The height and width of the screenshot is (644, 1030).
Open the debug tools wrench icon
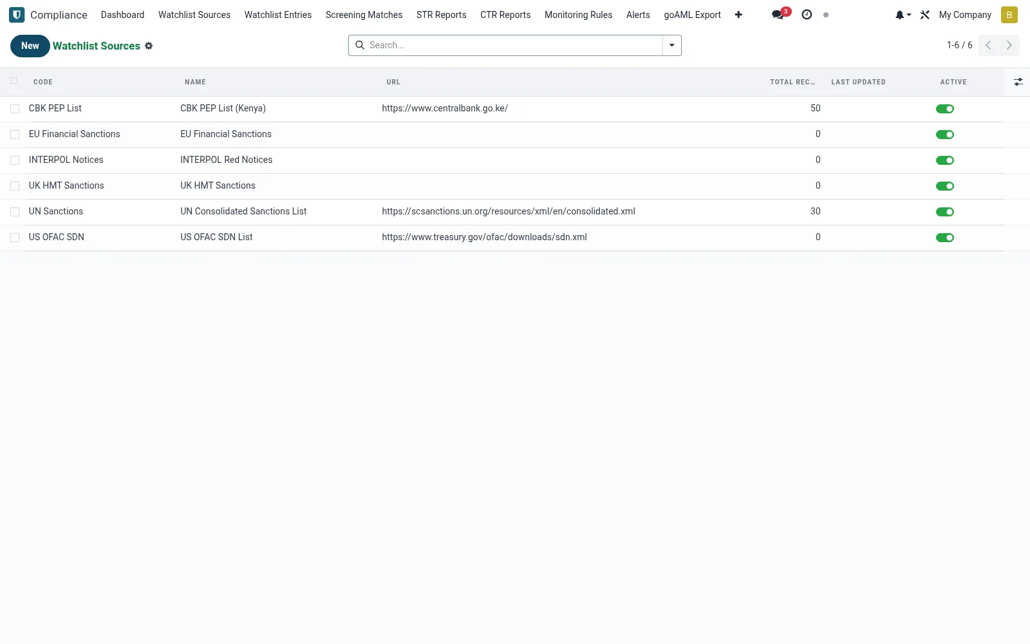click(x=925, y=15)
